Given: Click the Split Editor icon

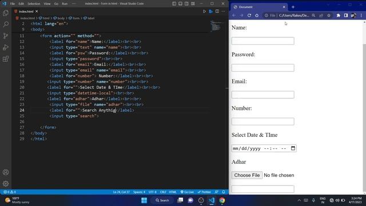Looking at the screenshot, I should (217, 11).
